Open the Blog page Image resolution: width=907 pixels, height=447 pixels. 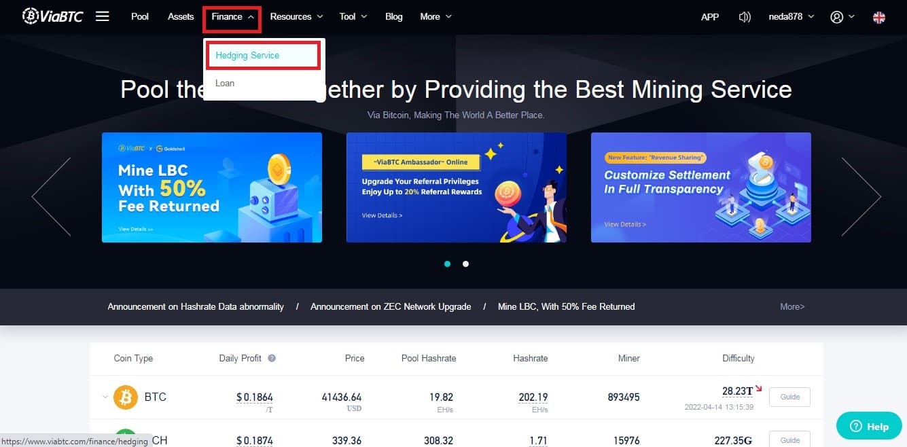pos(394,16)
